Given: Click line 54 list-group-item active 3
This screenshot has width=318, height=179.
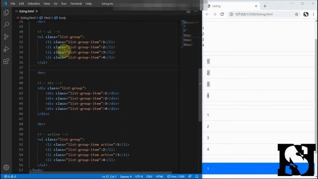Looking at the screenshot, I should 87,155.
